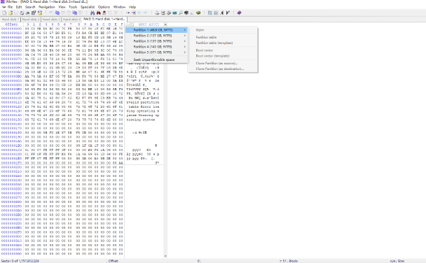Choose Partition 4 (143 GB, NTFS) entry
This screenshot has width=426, height=263.
(x=156, y=47)
